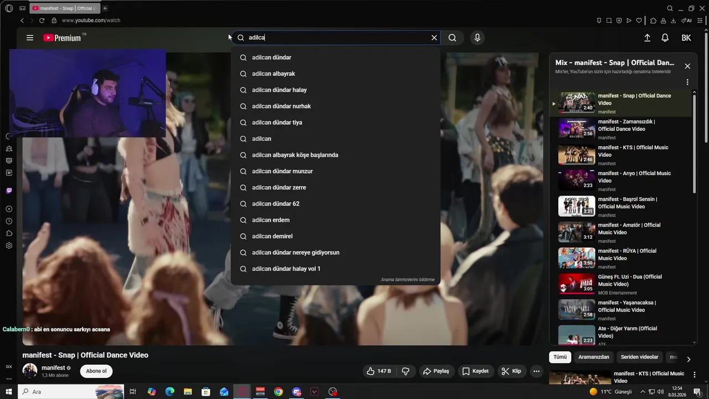Open Opera GX main menu logo
The height and width of the screenshot is (399, 709).
[x=9, y=8]
